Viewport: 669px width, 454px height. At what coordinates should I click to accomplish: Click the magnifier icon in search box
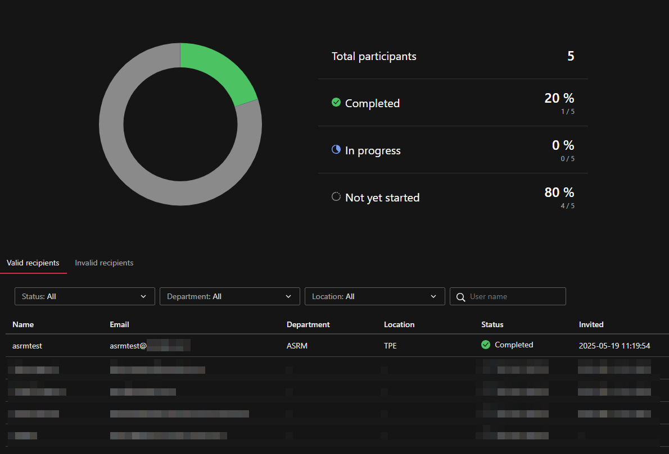tap(461, 297)
